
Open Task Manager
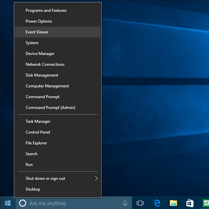pyautogui.click(x=58, y=121)
